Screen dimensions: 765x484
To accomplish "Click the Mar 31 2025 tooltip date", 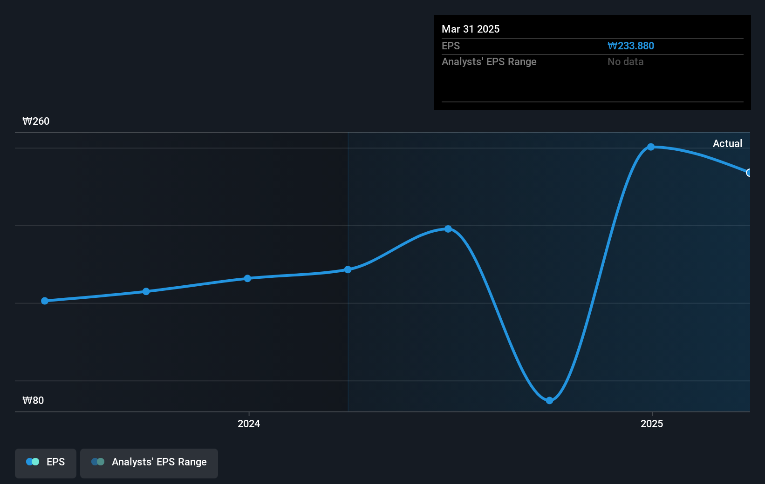I will pos(471,29).
